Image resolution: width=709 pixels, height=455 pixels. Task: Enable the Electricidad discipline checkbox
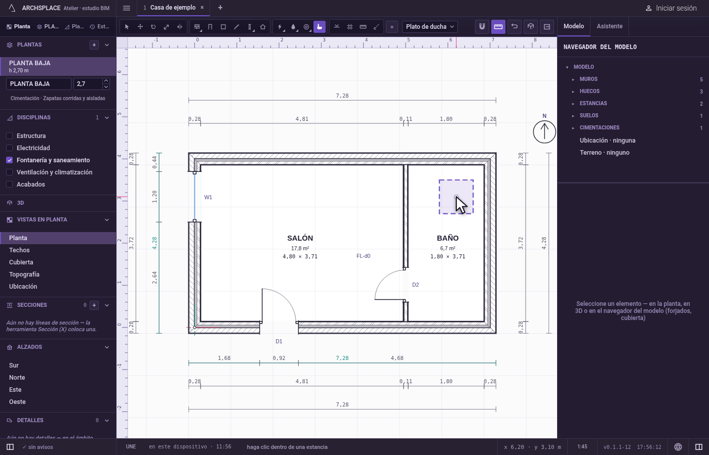(x=9, y=148)
